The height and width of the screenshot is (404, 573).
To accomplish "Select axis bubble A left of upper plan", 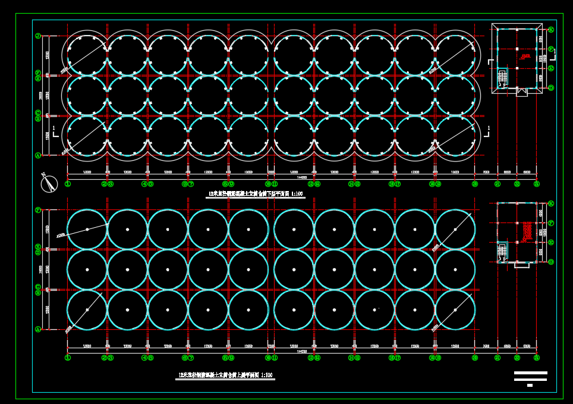I will 38,155.
